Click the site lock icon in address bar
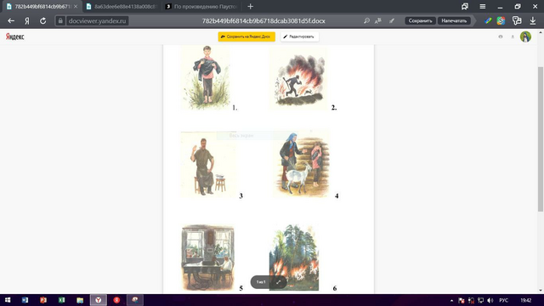This screenshot has height=306, width=544. (60, 20)
